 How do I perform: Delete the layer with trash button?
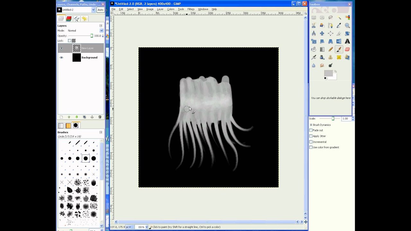(100, 117)
